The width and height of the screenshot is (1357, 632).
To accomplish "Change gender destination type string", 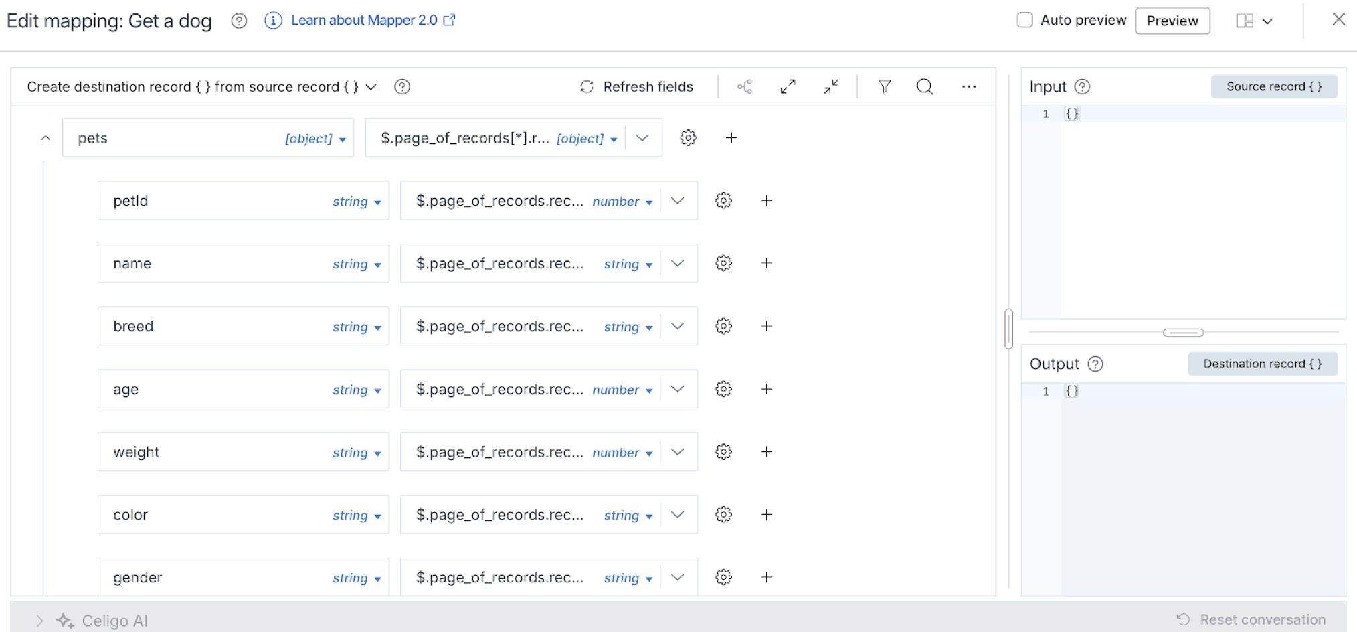I will (x=357, y=578).
